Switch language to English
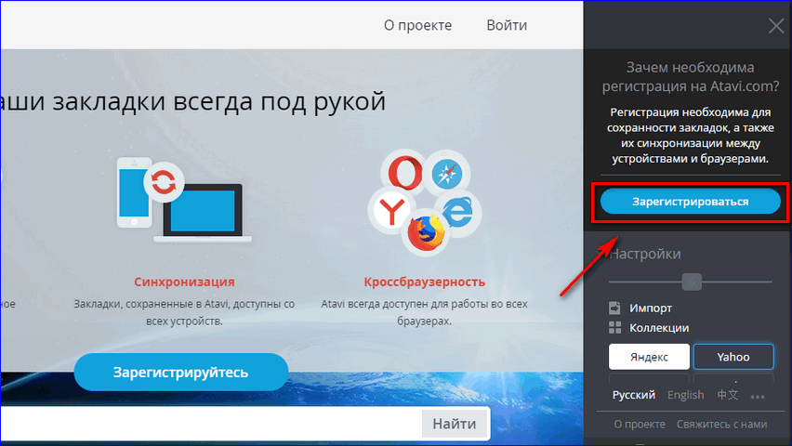 coord(685,395)
